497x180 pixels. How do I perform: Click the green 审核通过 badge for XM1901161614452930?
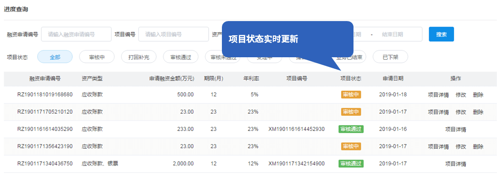351,129
